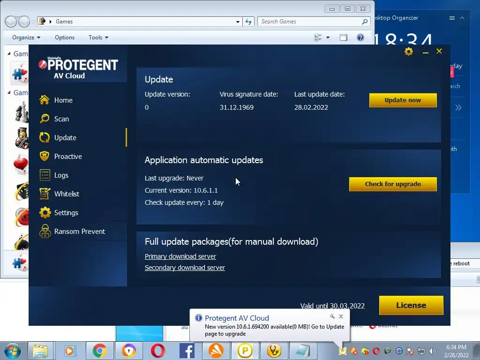The width and height of the screenshot is (480, 360).
Task: Click the Games back navigation button
Action: click(x=11, y=22)
